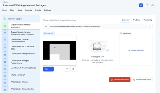This screenshot has width=160, height=93.
Task: Select the Overview tab
Action: coord(126,20)
